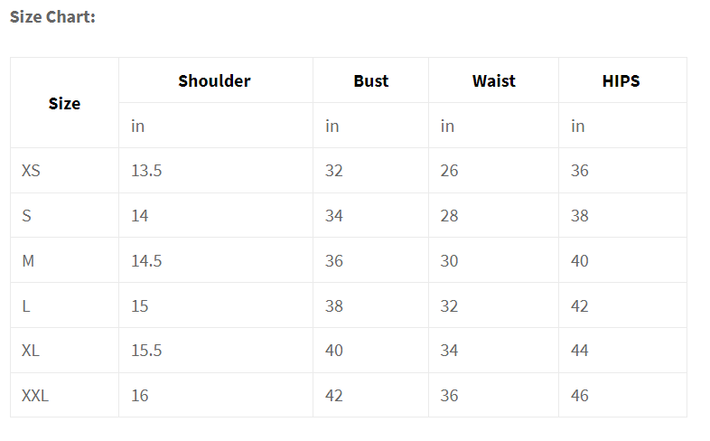Select the L size row label

[26, 305]
